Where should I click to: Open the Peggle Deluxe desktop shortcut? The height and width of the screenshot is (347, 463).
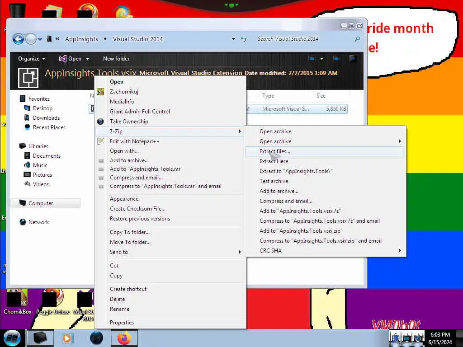click(53, 302)
